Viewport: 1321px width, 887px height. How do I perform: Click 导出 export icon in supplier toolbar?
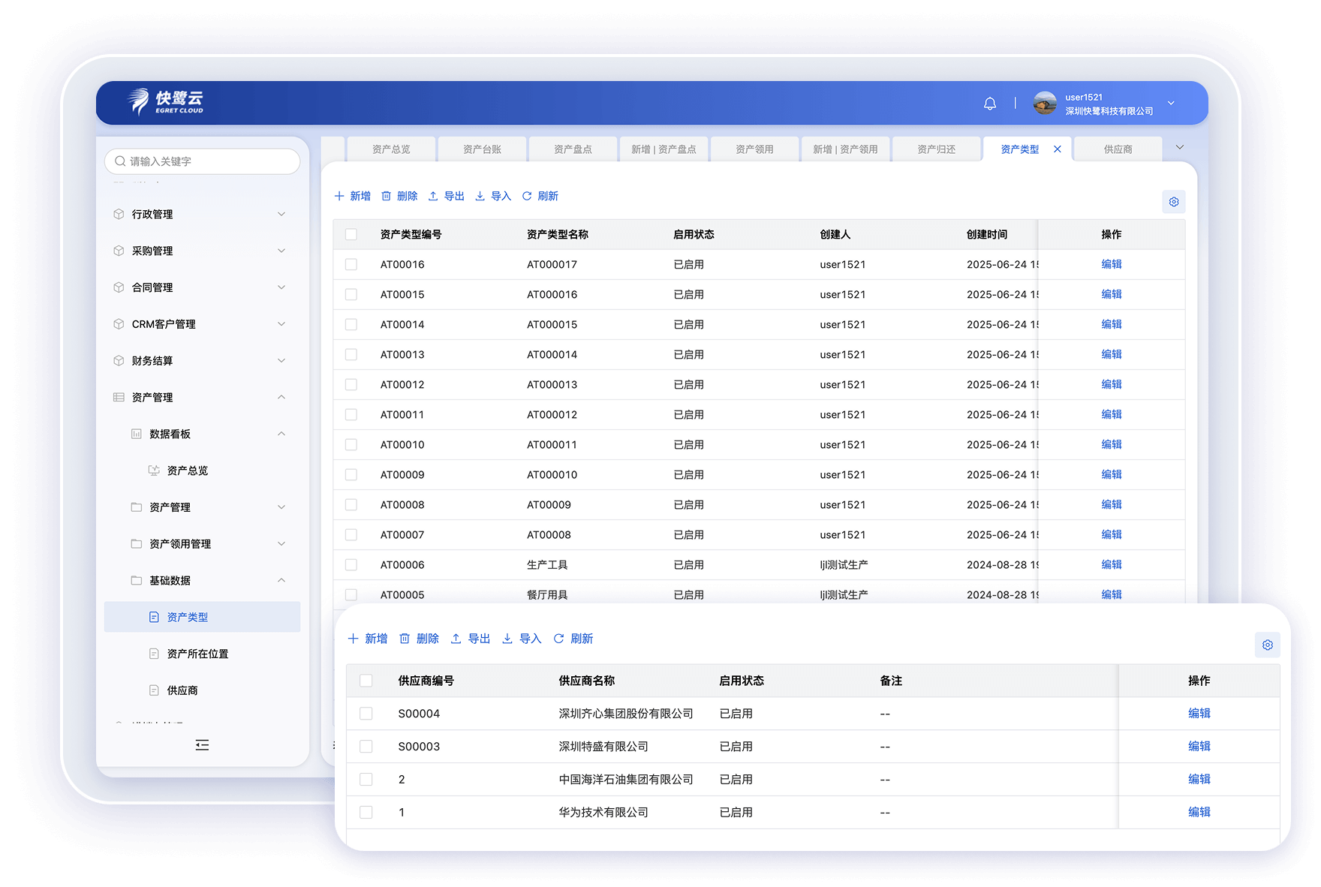point(456,639)
